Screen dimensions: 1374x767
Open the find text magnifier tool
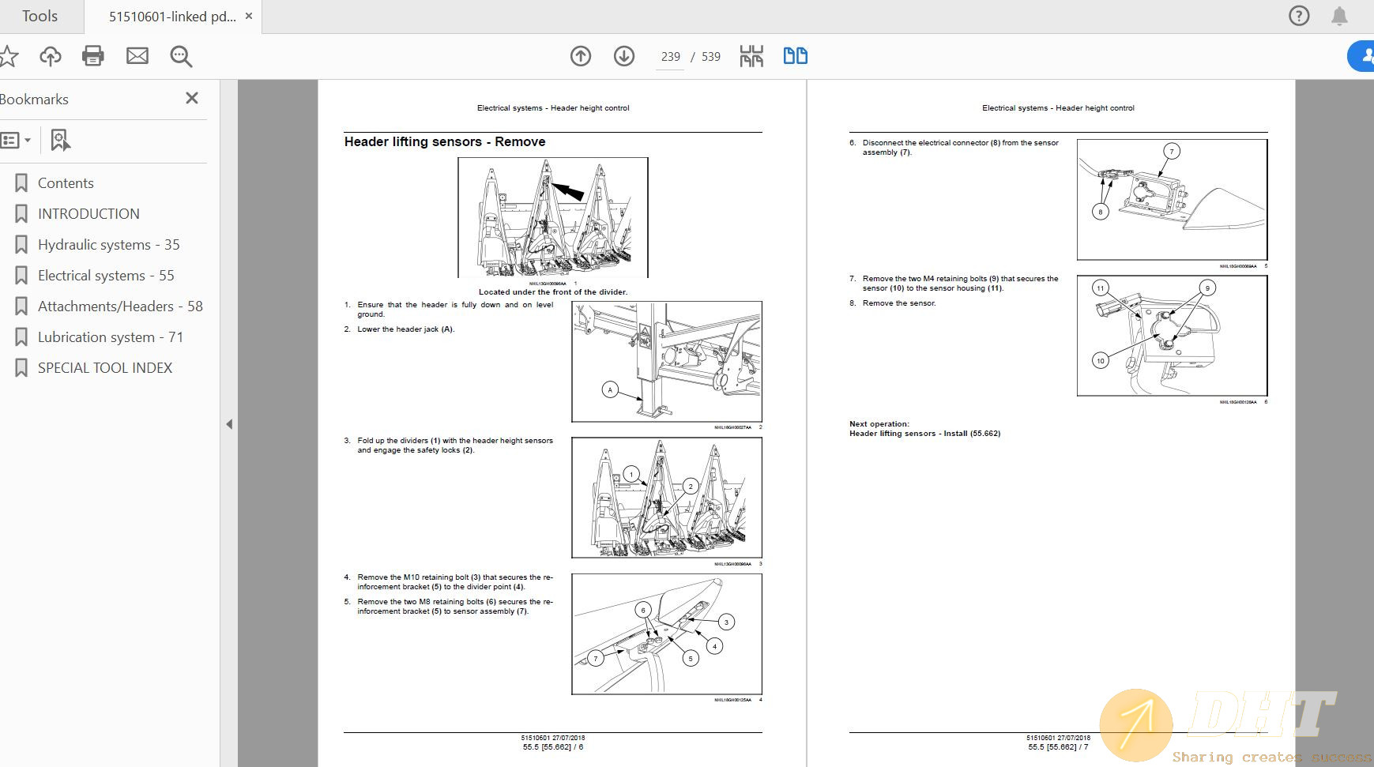point(181,56)
